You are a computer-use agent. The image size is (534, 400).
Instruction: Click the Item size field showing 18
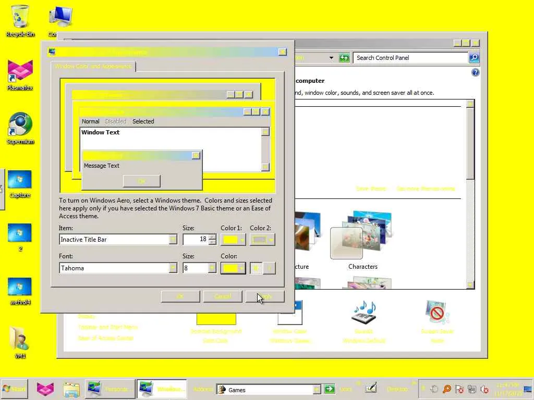click(196, 240)
